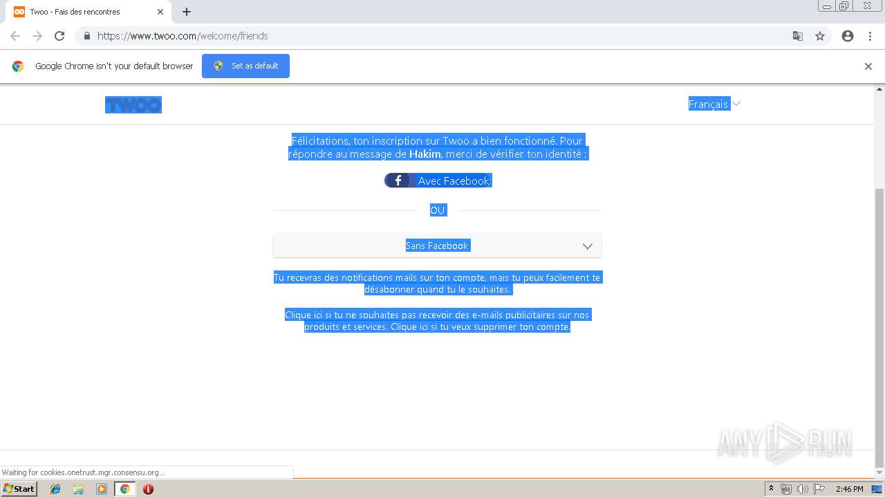Open the Français language dropdown

tap(714, 104)
